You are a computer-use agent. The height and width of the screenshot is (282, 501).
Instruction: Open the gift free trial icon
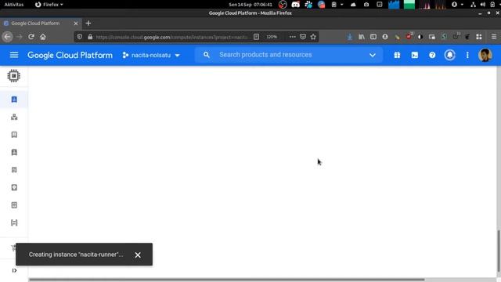[x=397, y=55]
